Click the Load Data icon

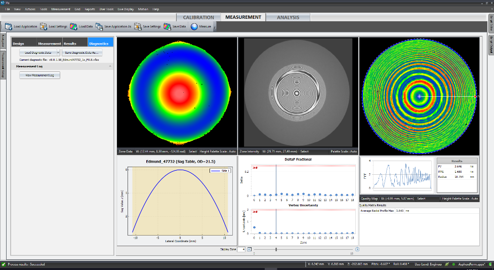74,26
